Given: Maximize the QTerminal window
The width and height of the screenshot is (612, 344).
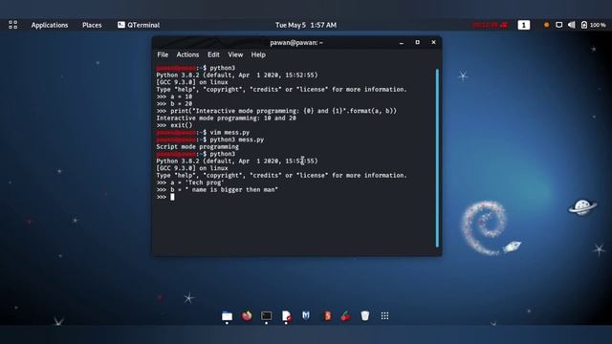Looking at the screenshot, I should pyautogui.click(x=417, y=42).
